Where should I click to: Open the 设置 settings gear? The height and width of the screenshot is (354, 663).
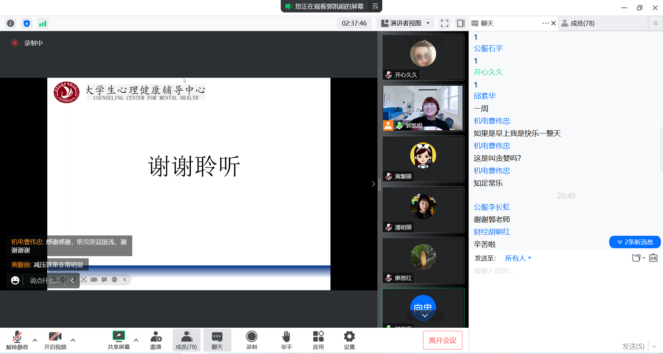coord(349,340)
